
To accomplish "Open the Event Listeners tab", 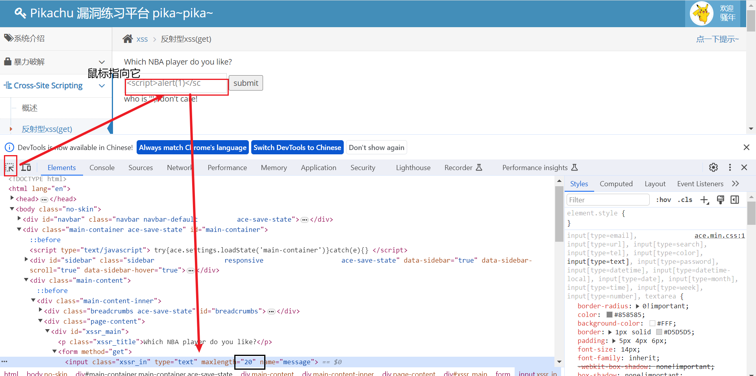I will point(700,184).
